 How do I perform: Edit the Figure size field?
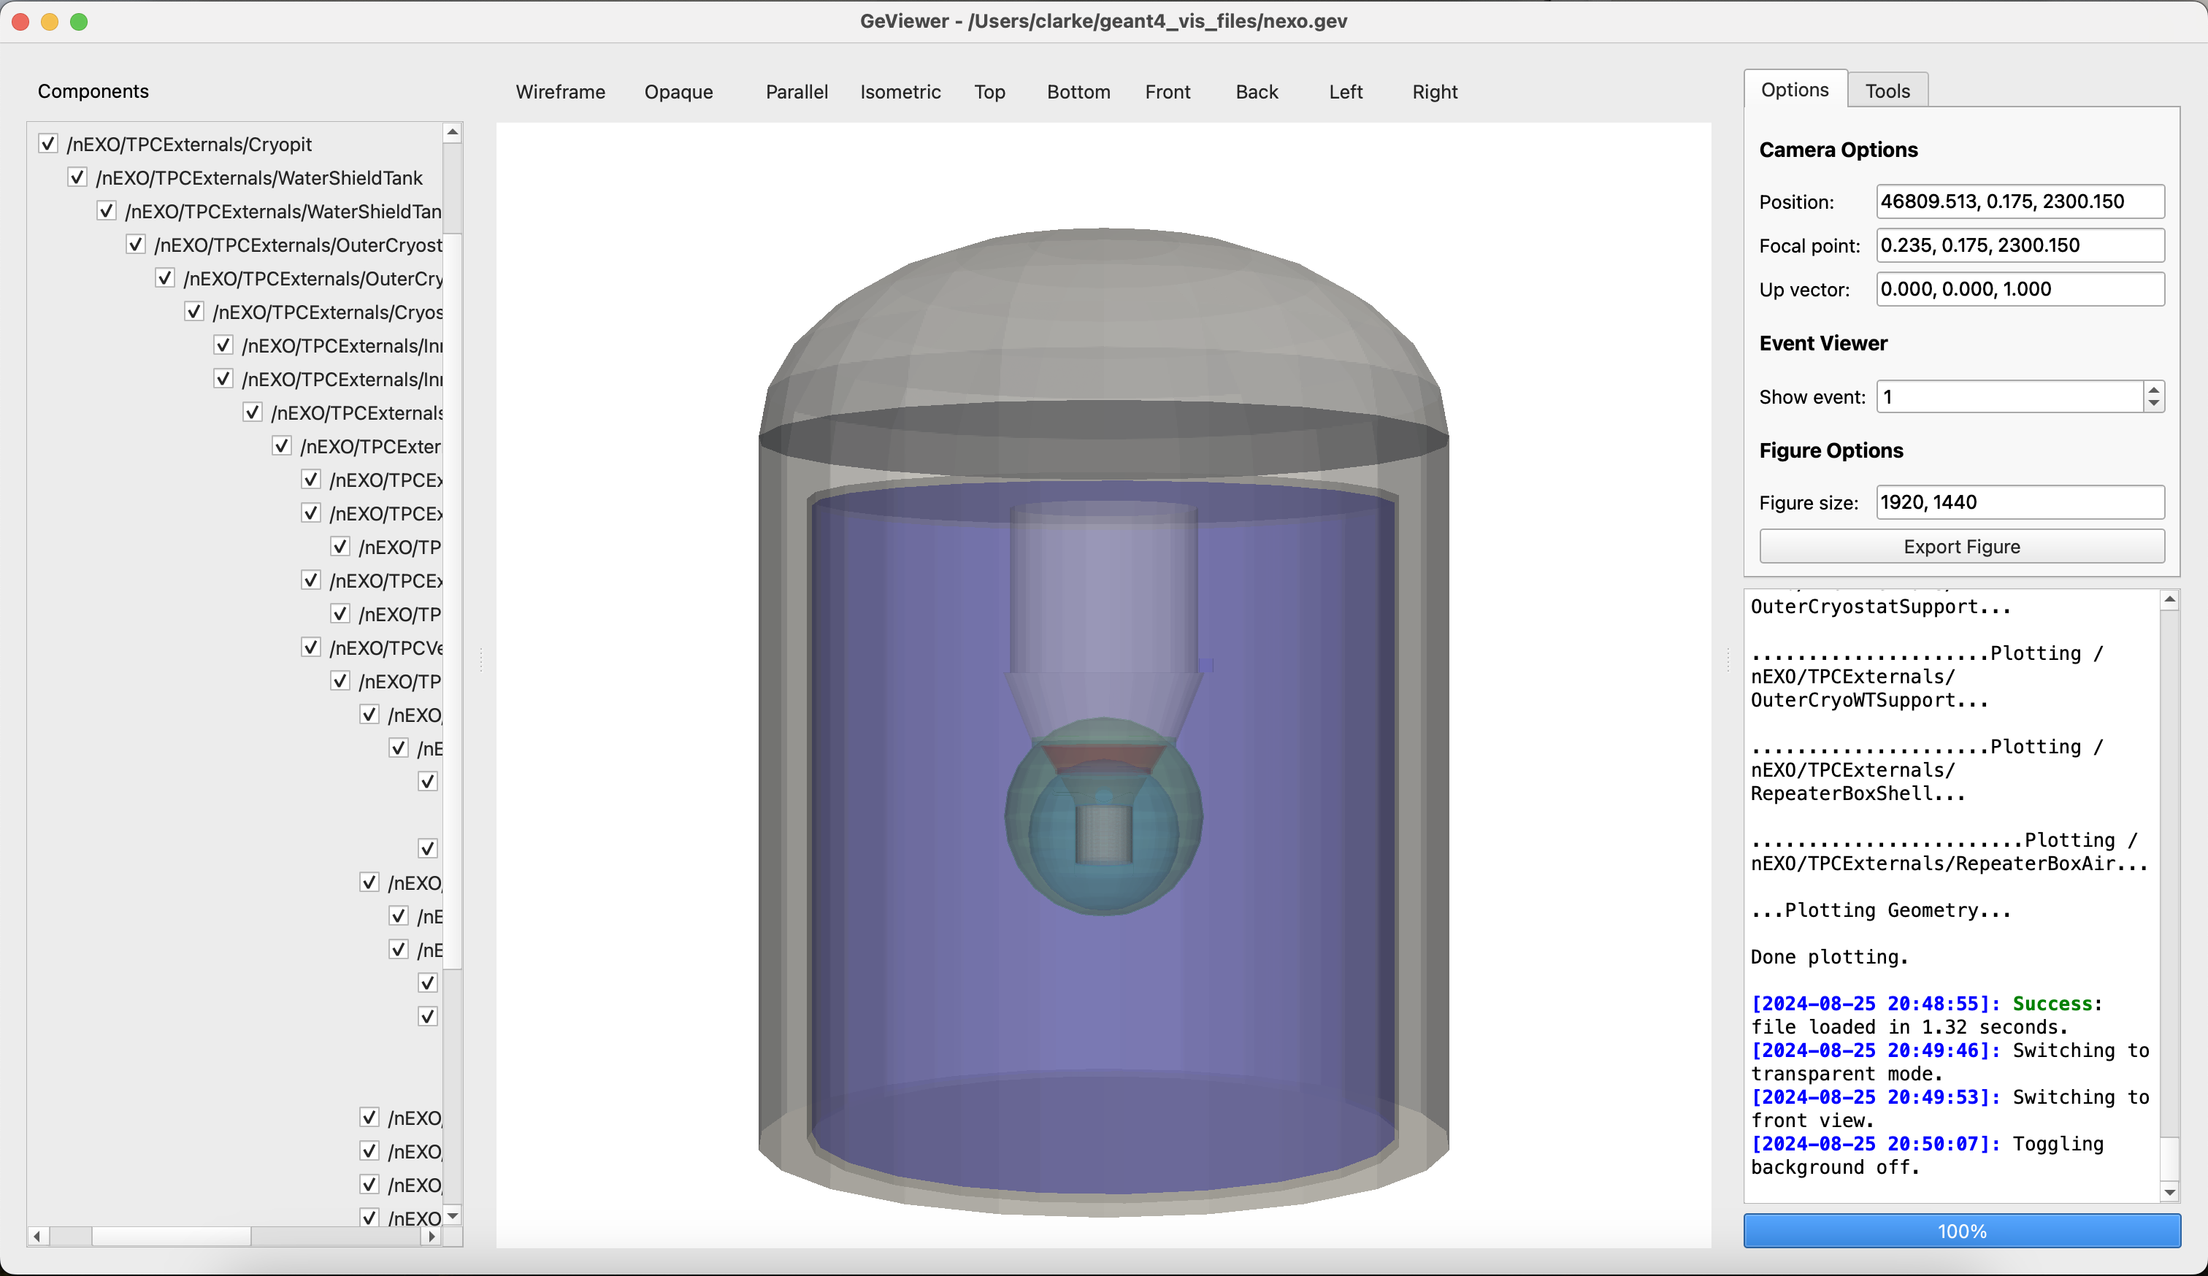(2020, 503)
